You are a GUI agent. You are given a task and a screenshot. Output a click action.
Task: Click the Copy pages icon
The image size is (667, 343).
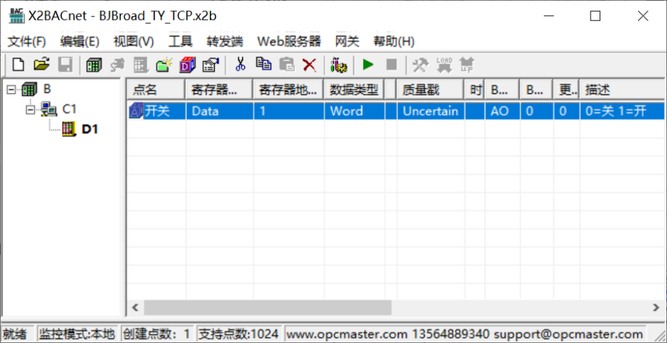(264, 64)
